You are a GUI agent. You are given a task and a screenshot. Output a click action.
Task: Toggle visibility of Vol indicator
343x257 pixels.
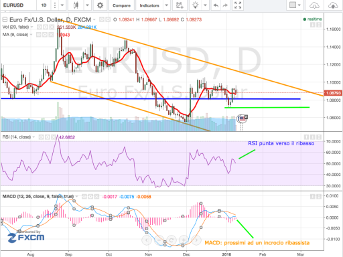[x=40, y=27]
